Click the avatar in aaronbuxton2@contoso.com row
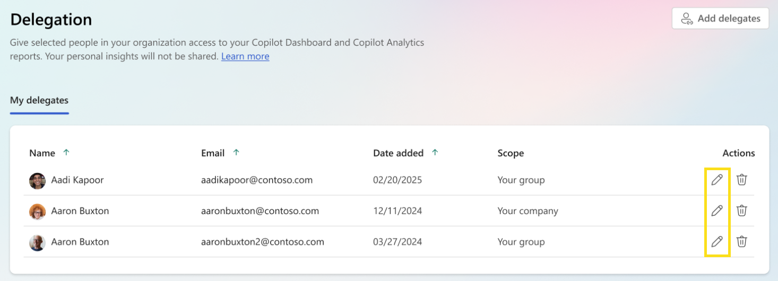The width and height of the screenshot is (778, 281). click(37, 242)
